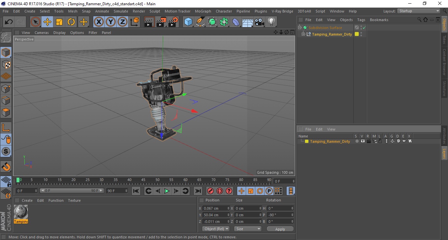Screen dimensions: 448x240
Task: Add a Subdivision Surface generator icon
Action: click(212, 22)
